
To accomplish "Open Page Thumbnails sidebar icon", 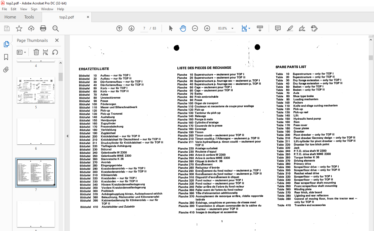I will [6, 44].
